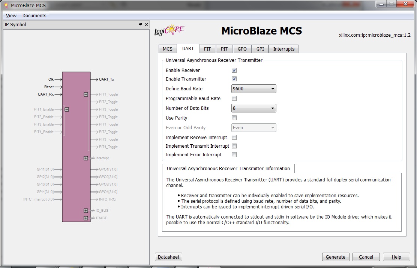Click the INTC_Interrupt[0:0] port label

coord(38,199)
